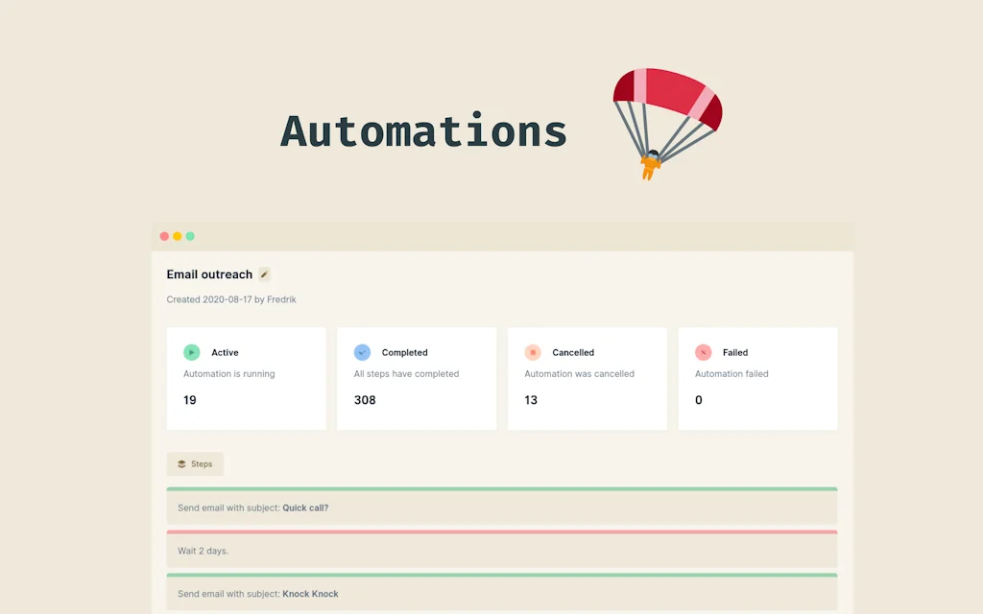The width and height of the screenshot is (983, 614).
Task: Click the 'Automation failed' description text
Action: tap(731, 374)
